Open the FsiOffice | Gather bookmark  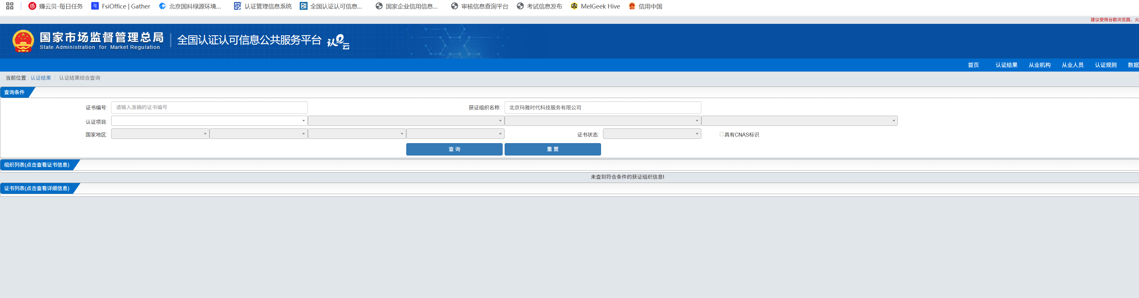click(x=121, y=6)
